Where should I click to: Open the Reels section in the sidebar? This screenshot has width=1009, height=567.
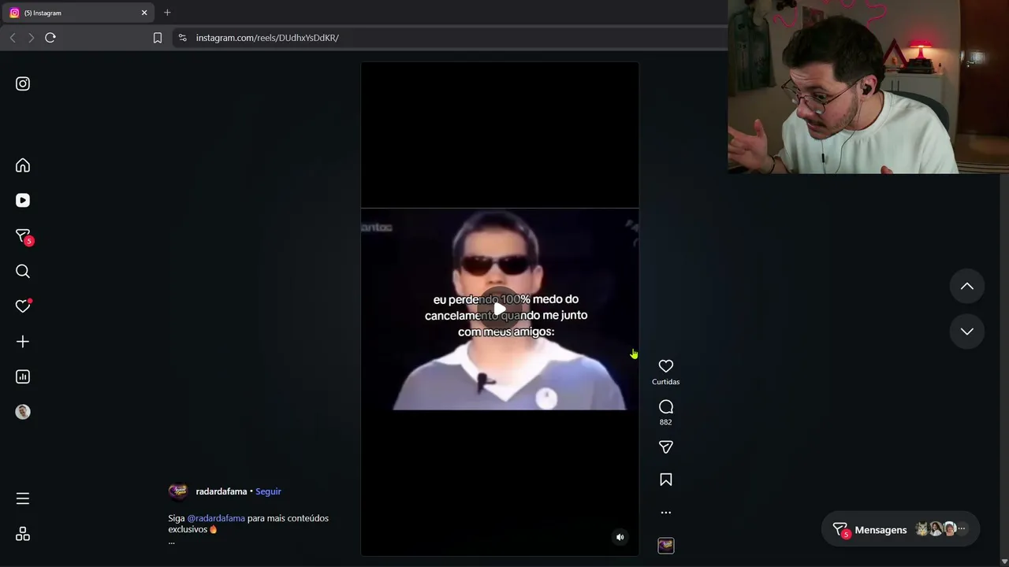[23, 201]
